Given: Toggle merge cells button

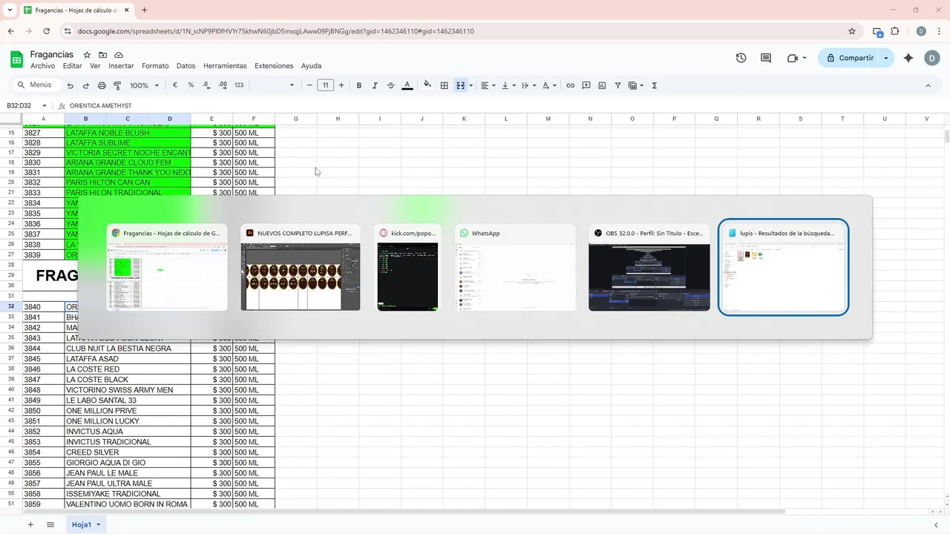Looking at the screenshot, I should click(x=460, y=85).
